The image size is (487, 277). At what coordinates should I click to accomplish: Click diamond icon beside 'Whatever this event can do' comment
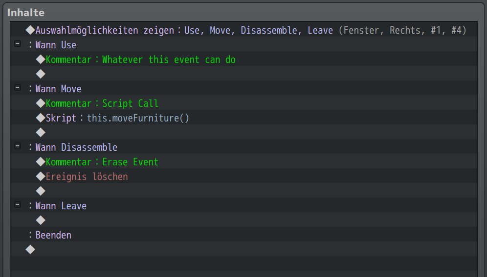point(41,59)
